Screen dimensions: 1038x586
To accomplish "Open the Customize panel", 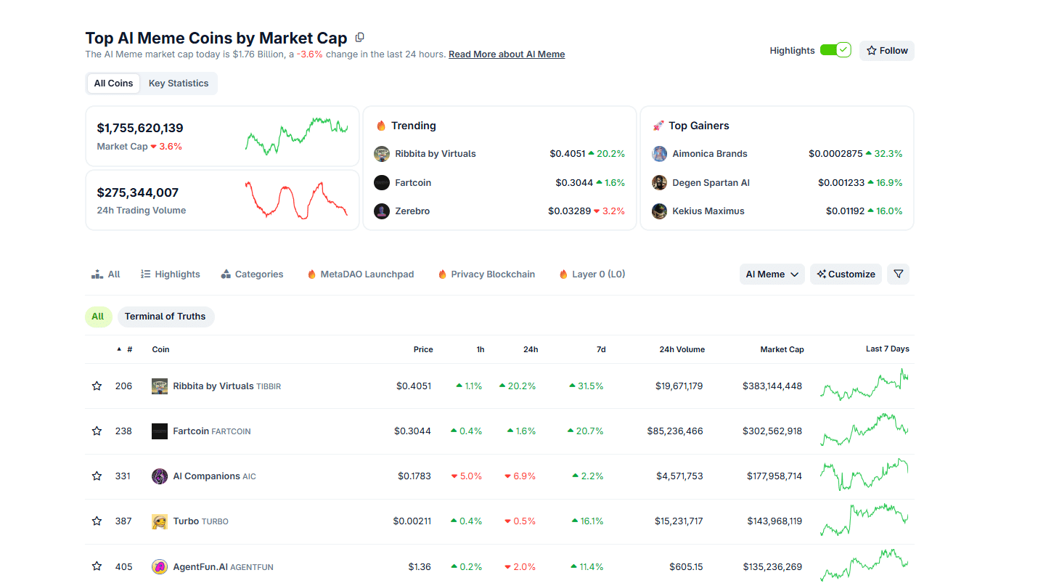I will (x=846, y=274).
